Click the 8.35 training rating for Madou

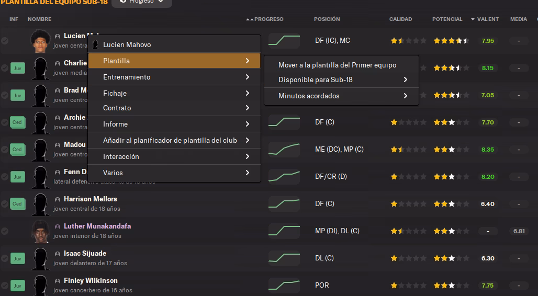488,150
